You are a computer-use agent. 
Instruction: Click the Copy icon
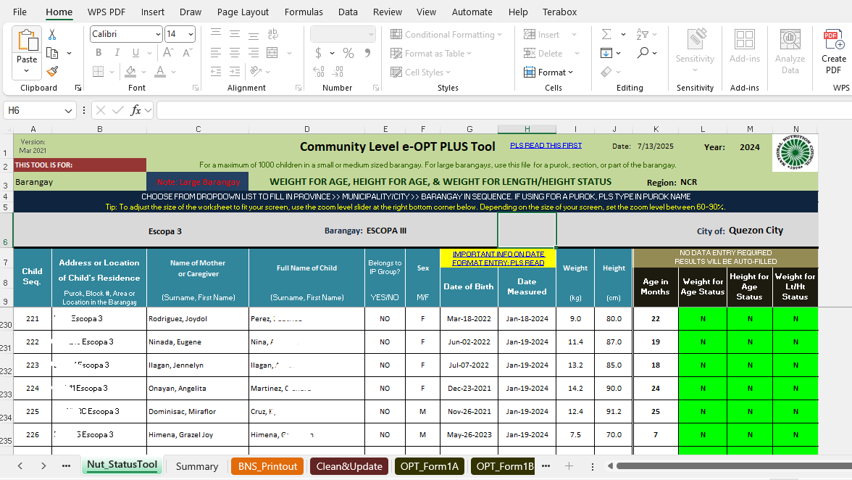(52, 53)
